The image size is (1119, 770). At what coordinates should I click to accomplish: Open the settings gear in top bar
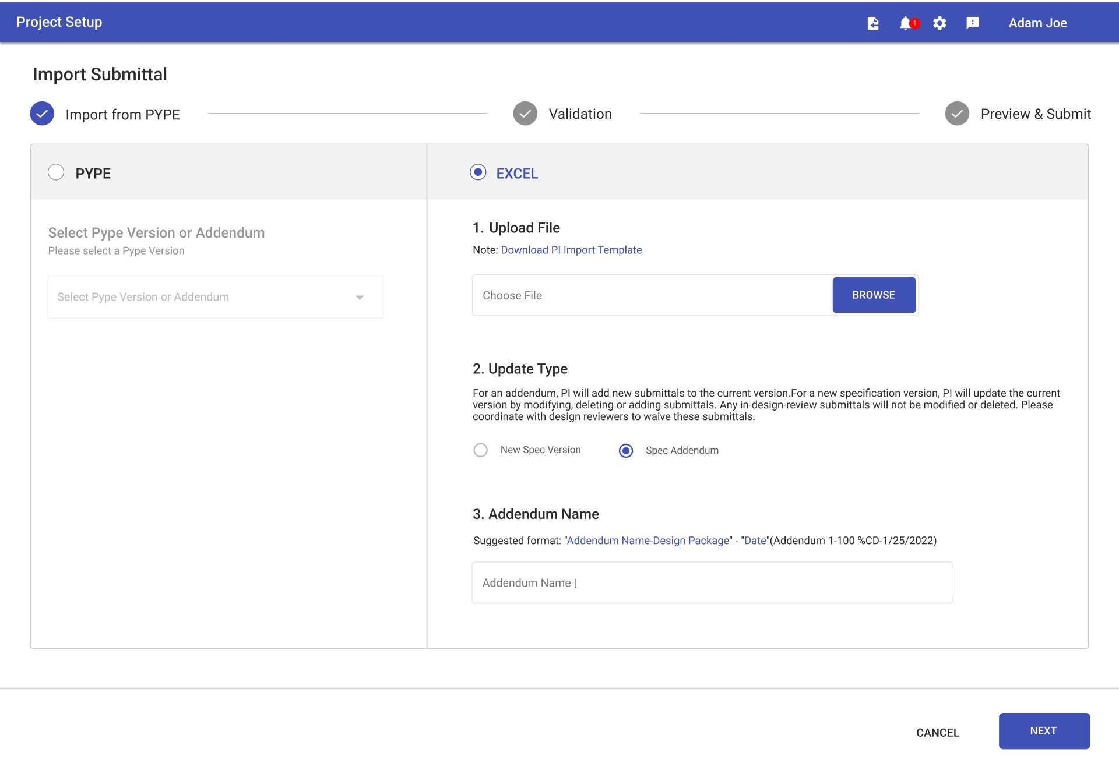(939, 23)
